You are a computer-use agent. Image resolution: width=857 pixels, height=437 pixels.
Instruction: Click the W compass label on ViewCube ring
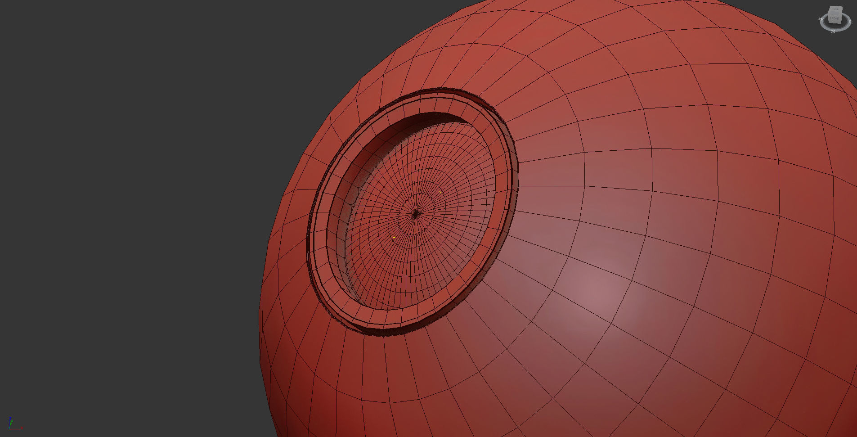[821, 19]
